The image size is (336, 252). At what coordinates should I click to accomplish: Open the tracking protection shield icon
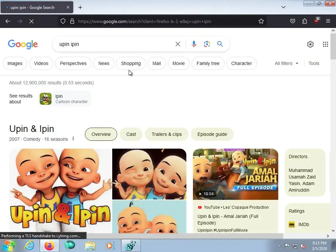63,21
